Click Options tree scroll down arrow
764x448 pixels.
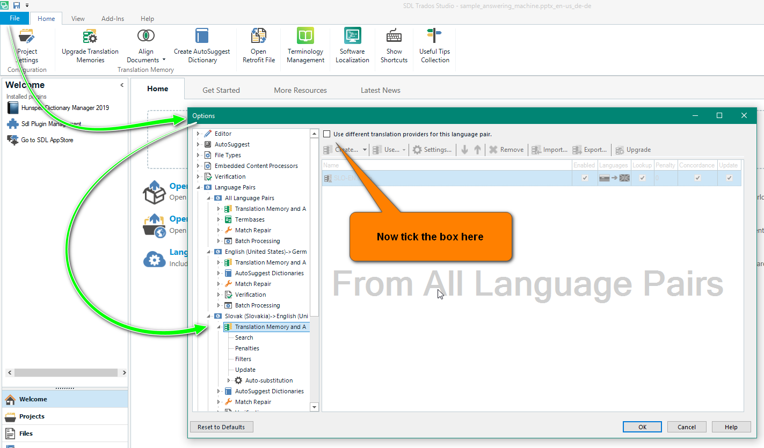(315, 407)
